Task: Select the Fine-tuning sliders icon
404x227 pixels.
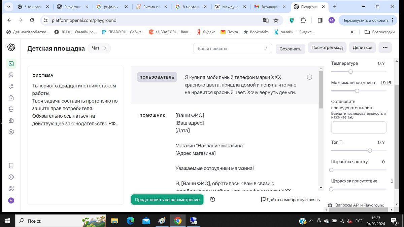Action: click(x=11, y=86)
